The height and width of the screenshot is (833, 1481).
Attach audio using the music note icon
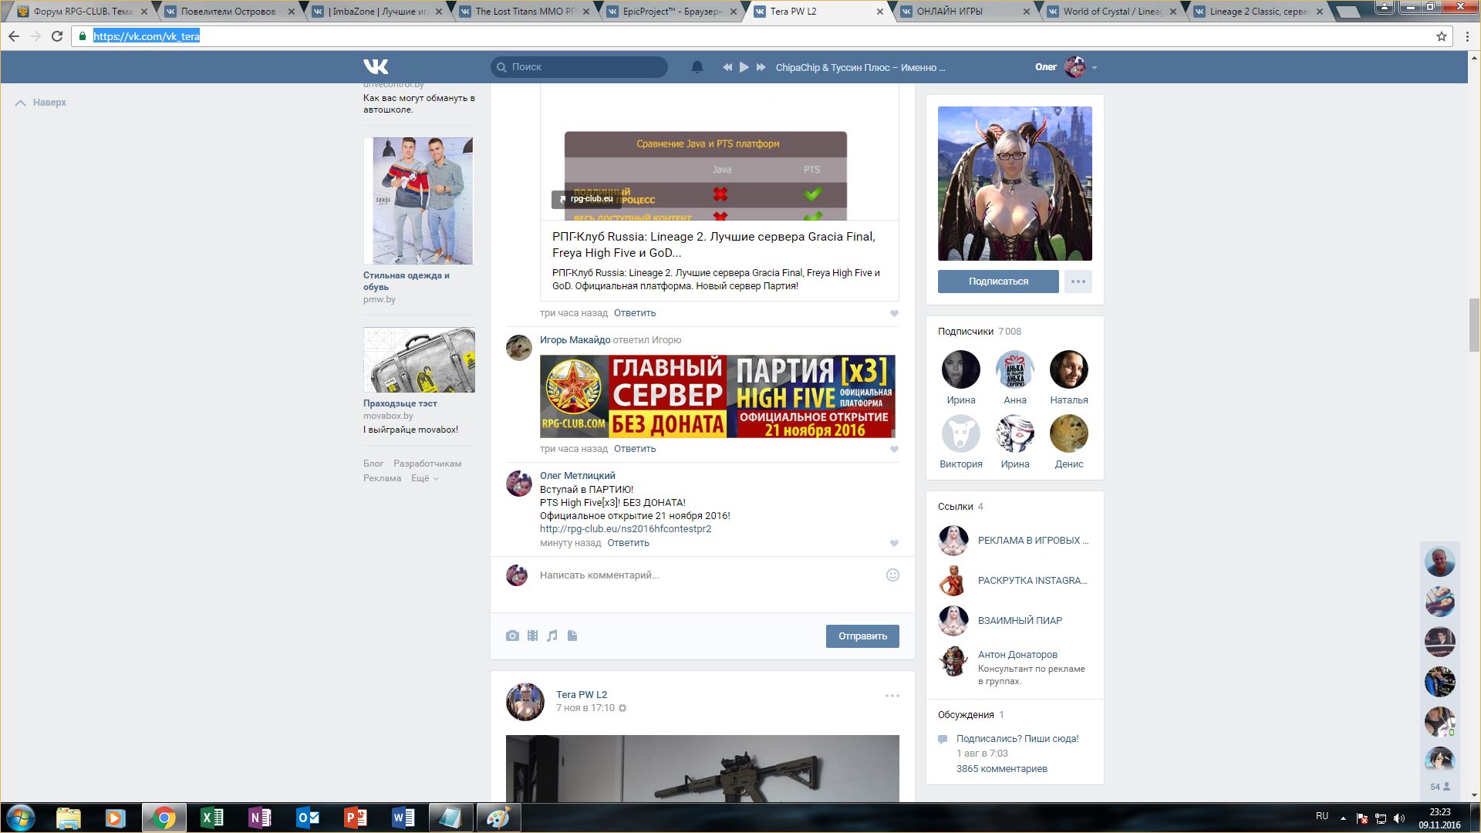[552, 636]
